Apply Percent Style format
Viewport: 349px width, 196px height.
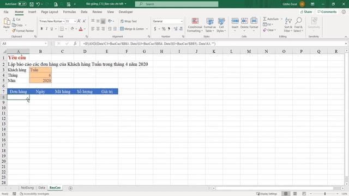[164, 29]
